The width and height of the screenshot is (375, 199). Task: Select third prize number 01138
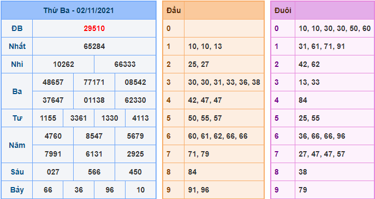pos(94,100)
